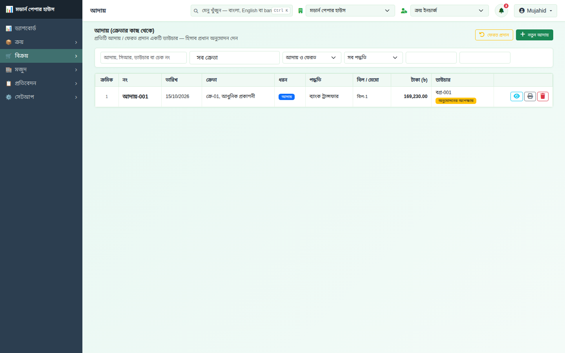Screen dimensions: 565x353
Task: Click the app logo in sidebar header
Action: coord(9,9)
